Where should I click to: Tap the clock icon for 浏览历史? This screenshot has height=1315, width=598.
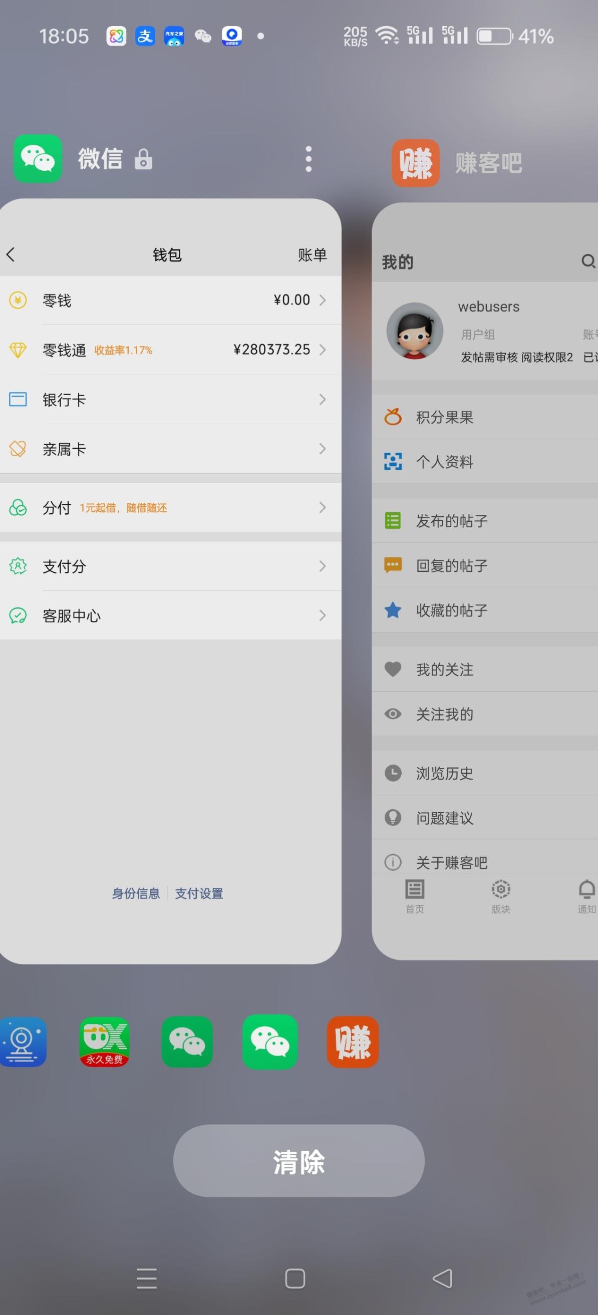[393, 773]
